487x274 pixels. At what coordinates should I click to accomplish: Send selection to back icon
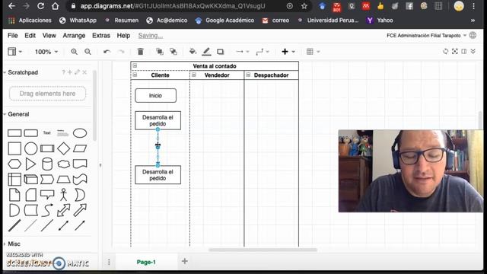point(173,52)
